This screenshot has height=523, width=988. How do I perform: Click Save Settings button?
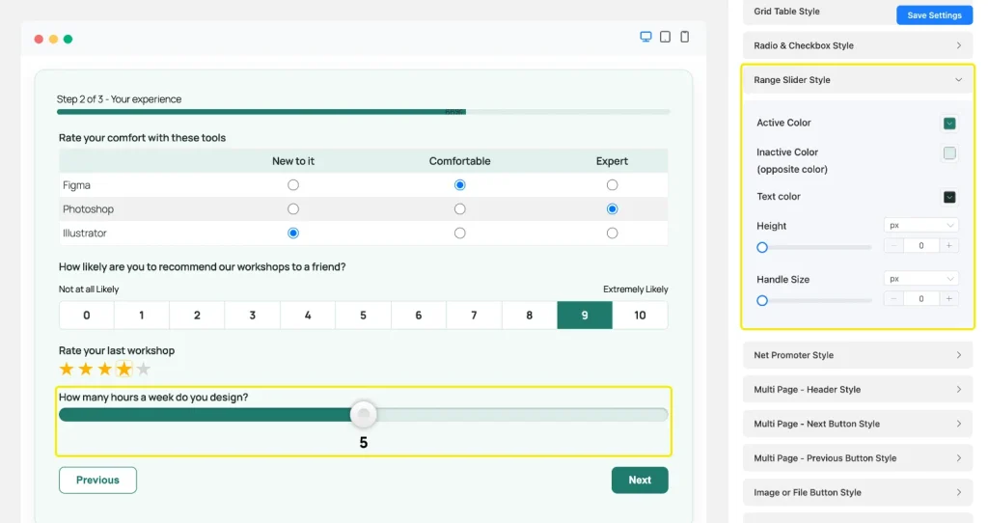[x=934, y=15]
